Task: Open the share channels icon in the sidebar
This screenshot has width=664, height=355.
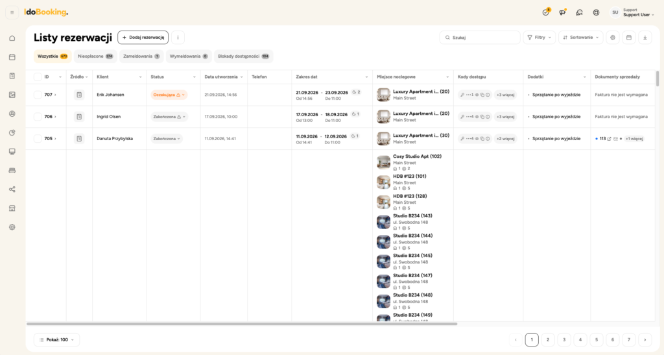Action: [x=12, y=190]
